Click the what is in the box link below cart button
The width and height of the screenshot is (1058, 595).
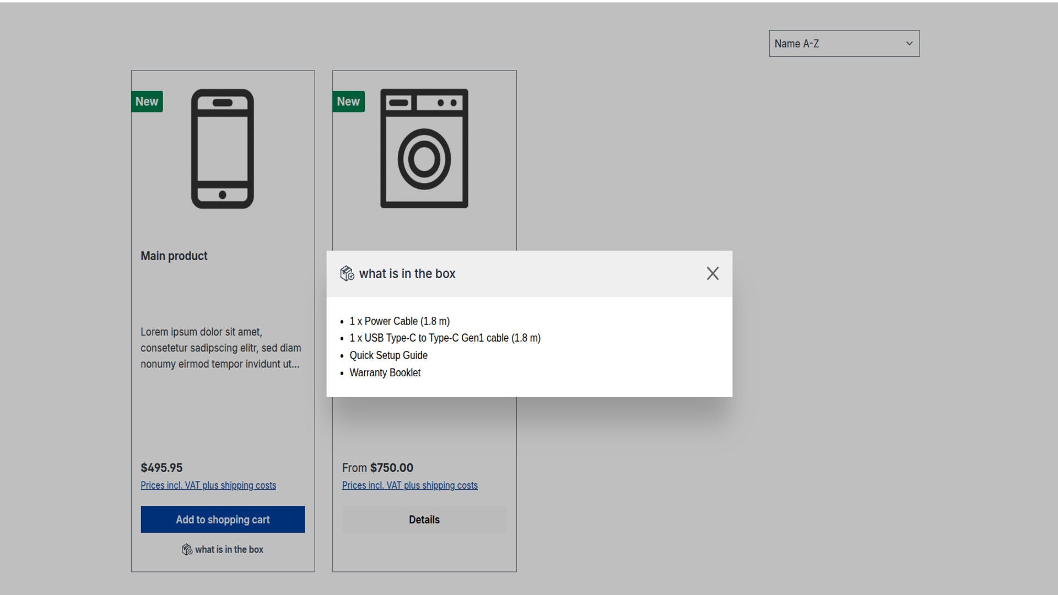(x=229, y=550)
